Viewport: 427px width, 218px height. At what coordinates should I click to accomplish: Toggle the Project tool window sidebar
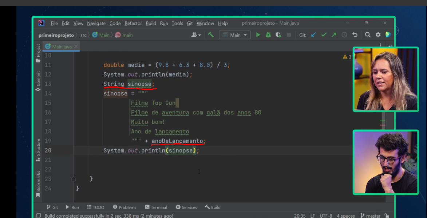click(x=38, y=53)
